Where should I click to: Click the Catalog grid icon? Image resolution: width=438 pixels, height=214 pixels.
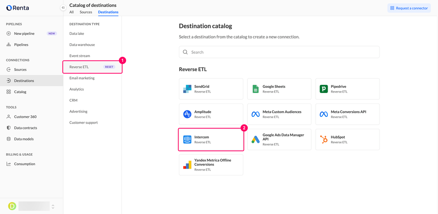[x=9, y=92]
